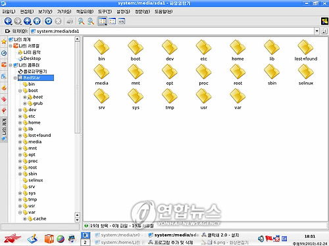This screenshot has width=329, height=246.
Task: Click the pushpin sidebar tab icon
Action: coord(4,111)
